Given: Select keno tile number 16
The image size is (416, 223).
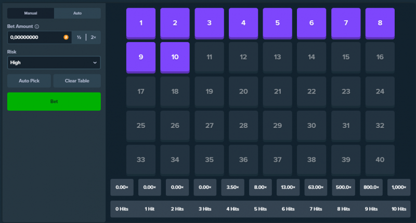Looking at the screenshot, I should coord(380,58).
